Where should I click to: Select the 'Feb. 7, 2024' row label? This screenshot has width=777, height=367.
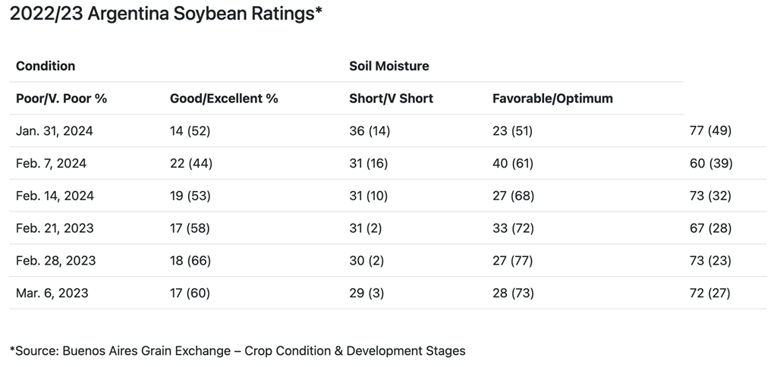[52, 163]
